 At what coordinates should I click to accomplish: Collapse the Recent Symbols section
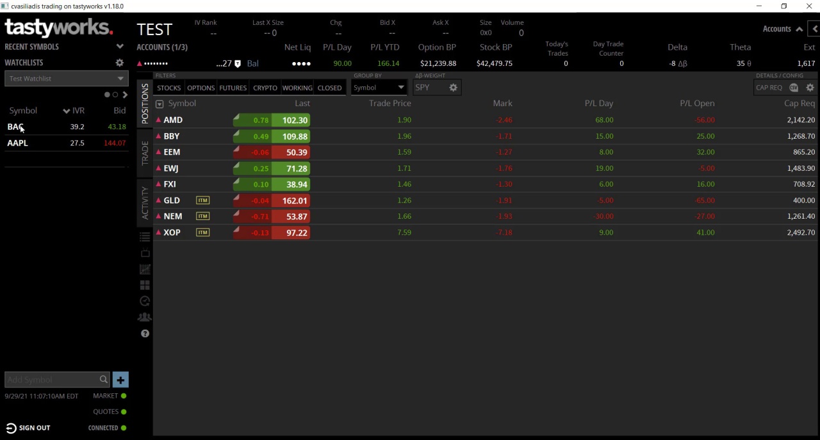tap(120, 47)
